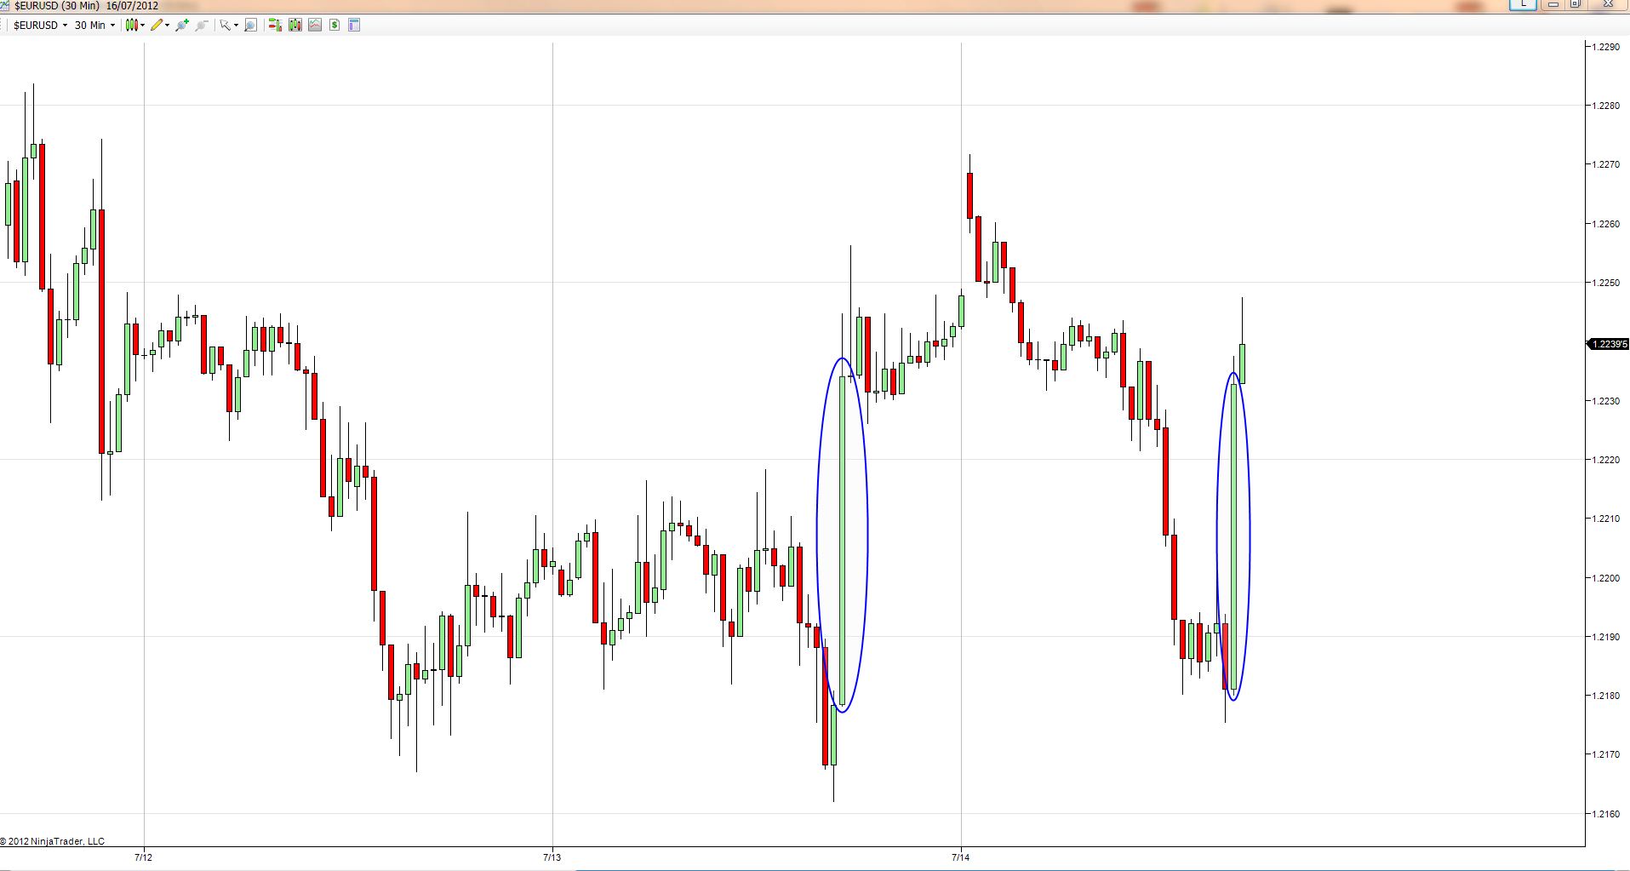The width and height of the screenshot is (1630, 871).
Task: Open the Strategies dollar-sign icon
Action: point(335,26)
